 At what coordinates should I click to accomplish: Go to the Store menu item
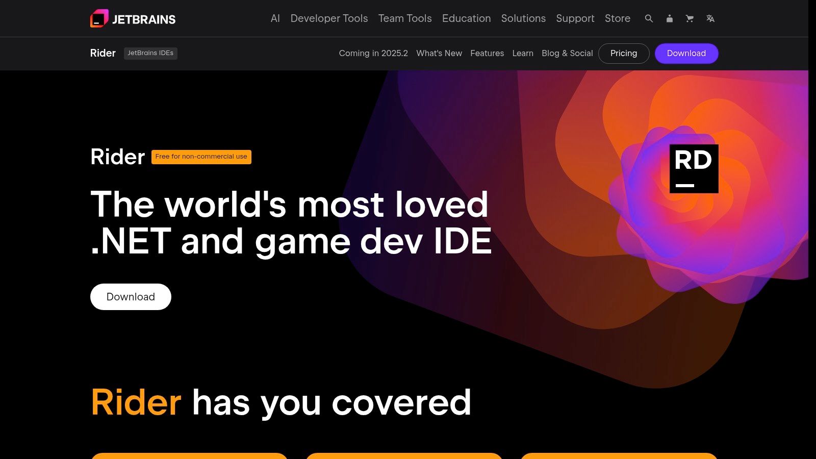618,18
